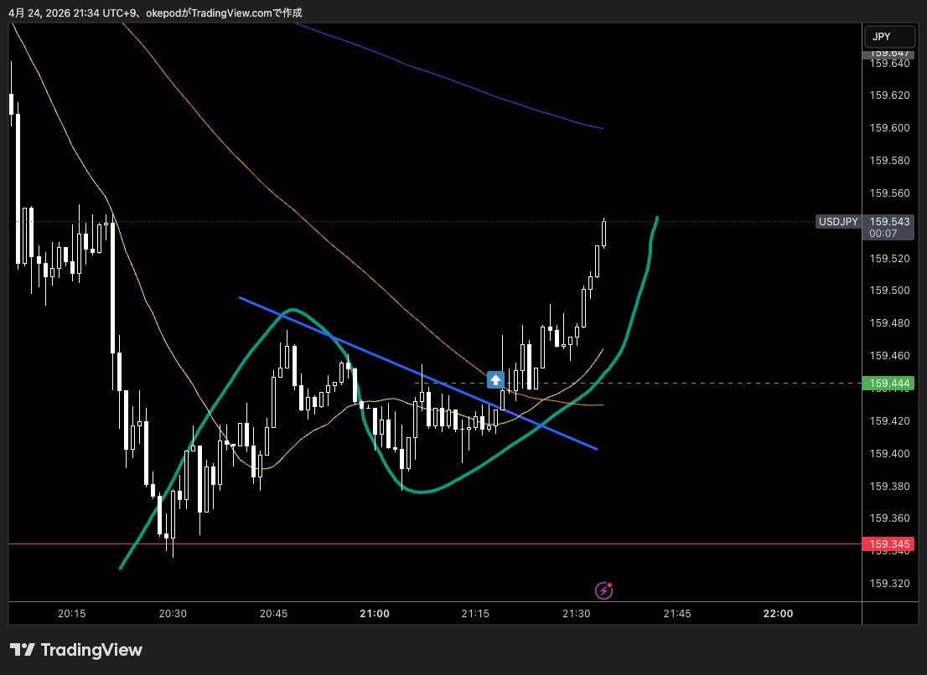Click the USDJPY symbol label
The width and height of the screenshot is (927, 675).
837,221
